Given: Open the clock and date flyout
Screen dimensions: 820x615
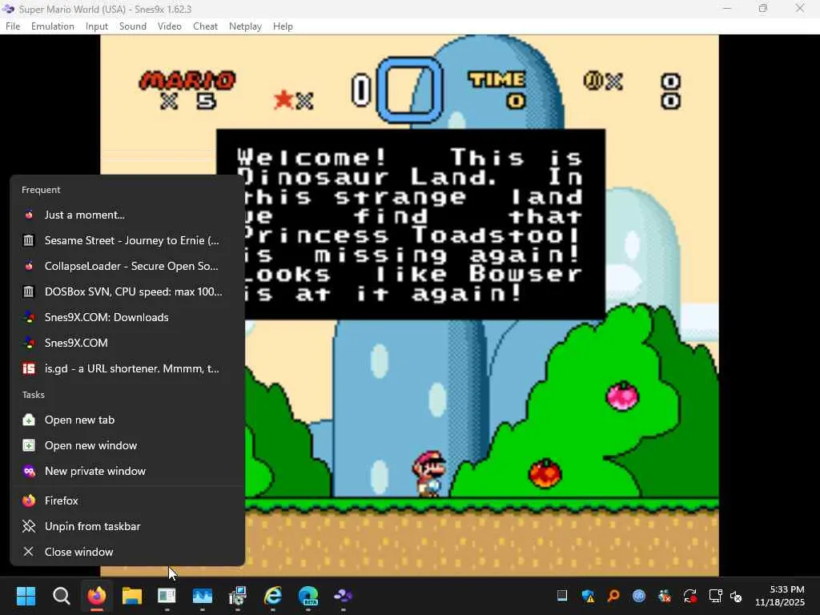Looking at the screenshot, I should (779, 596).
